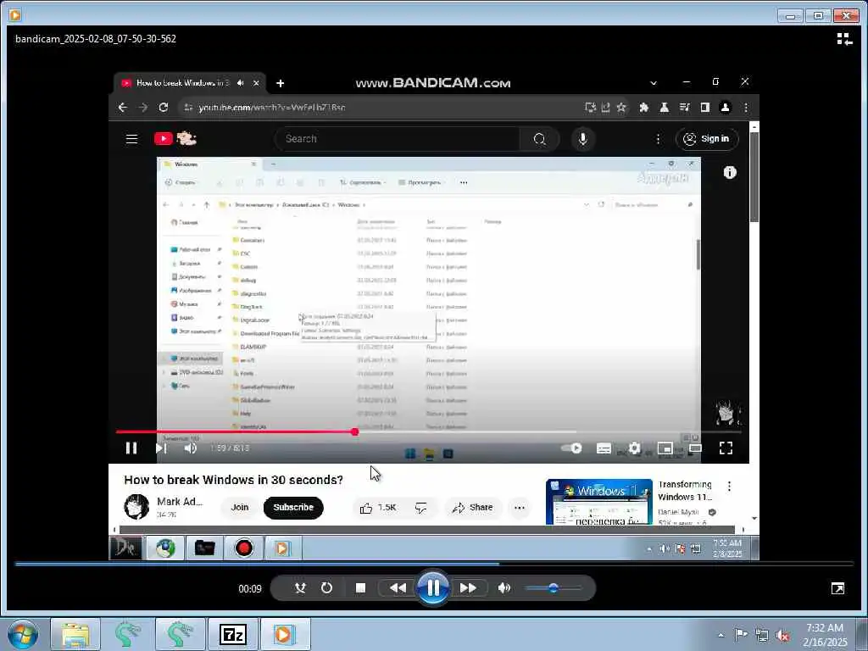Open a new Chrome tab with plus
Screen dimensions: 868x651
click(280, 84)
